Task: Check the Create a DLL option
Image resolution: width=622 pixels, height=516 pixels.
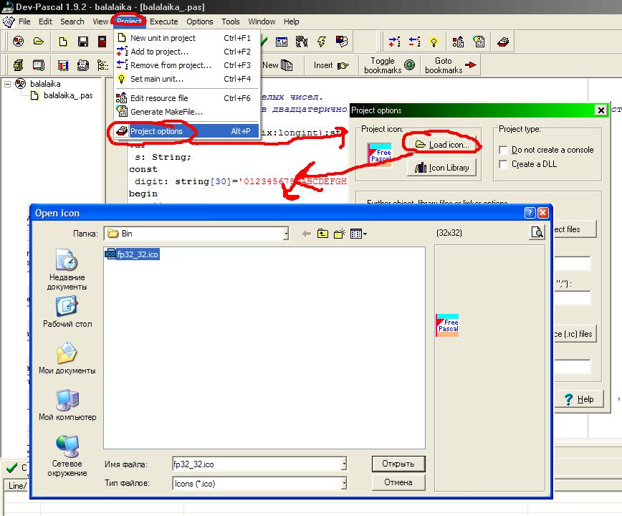Action: pyautogui.click(x=505, y=164)
